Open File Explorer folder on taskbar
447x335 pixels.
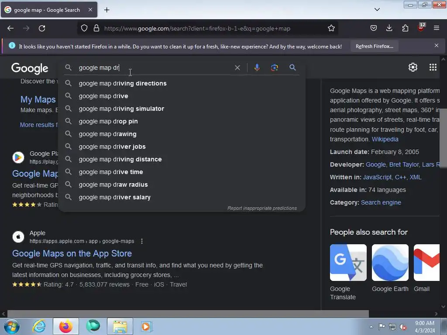click(120, 326)
